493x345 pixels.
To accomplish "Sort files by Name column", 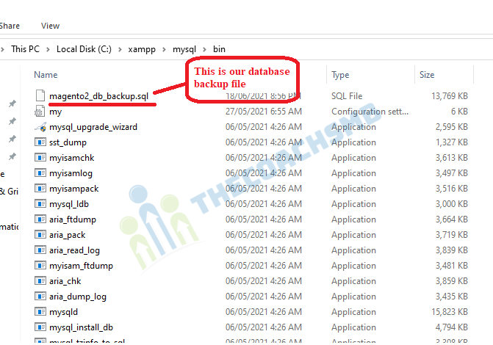I will (x=46, y=75).
